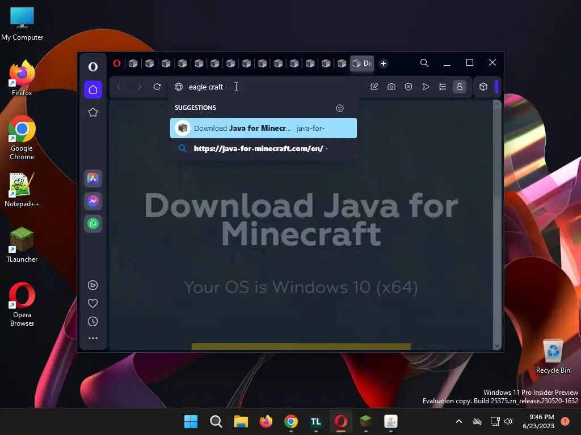The height and width of the screenshot is (435, 581).
Task: Open the notification badge in tray
Action: [565, 421]
